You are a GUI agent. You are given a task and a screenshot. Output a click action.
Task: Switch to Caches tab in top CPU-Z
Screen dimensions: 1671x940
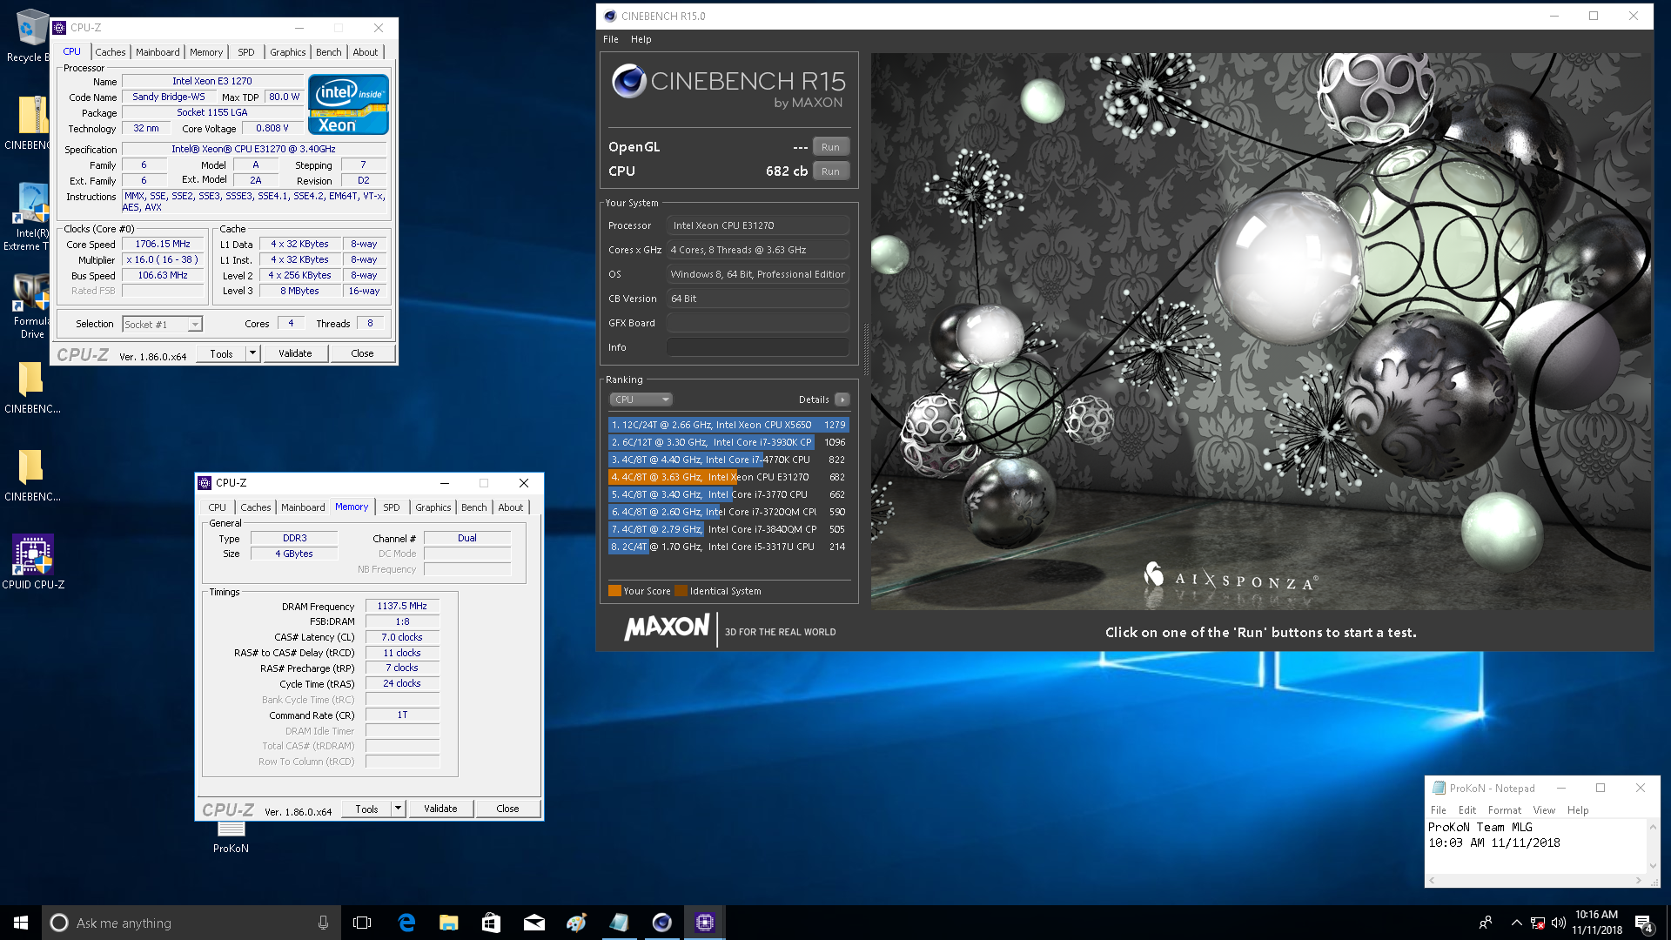point(111,52)
